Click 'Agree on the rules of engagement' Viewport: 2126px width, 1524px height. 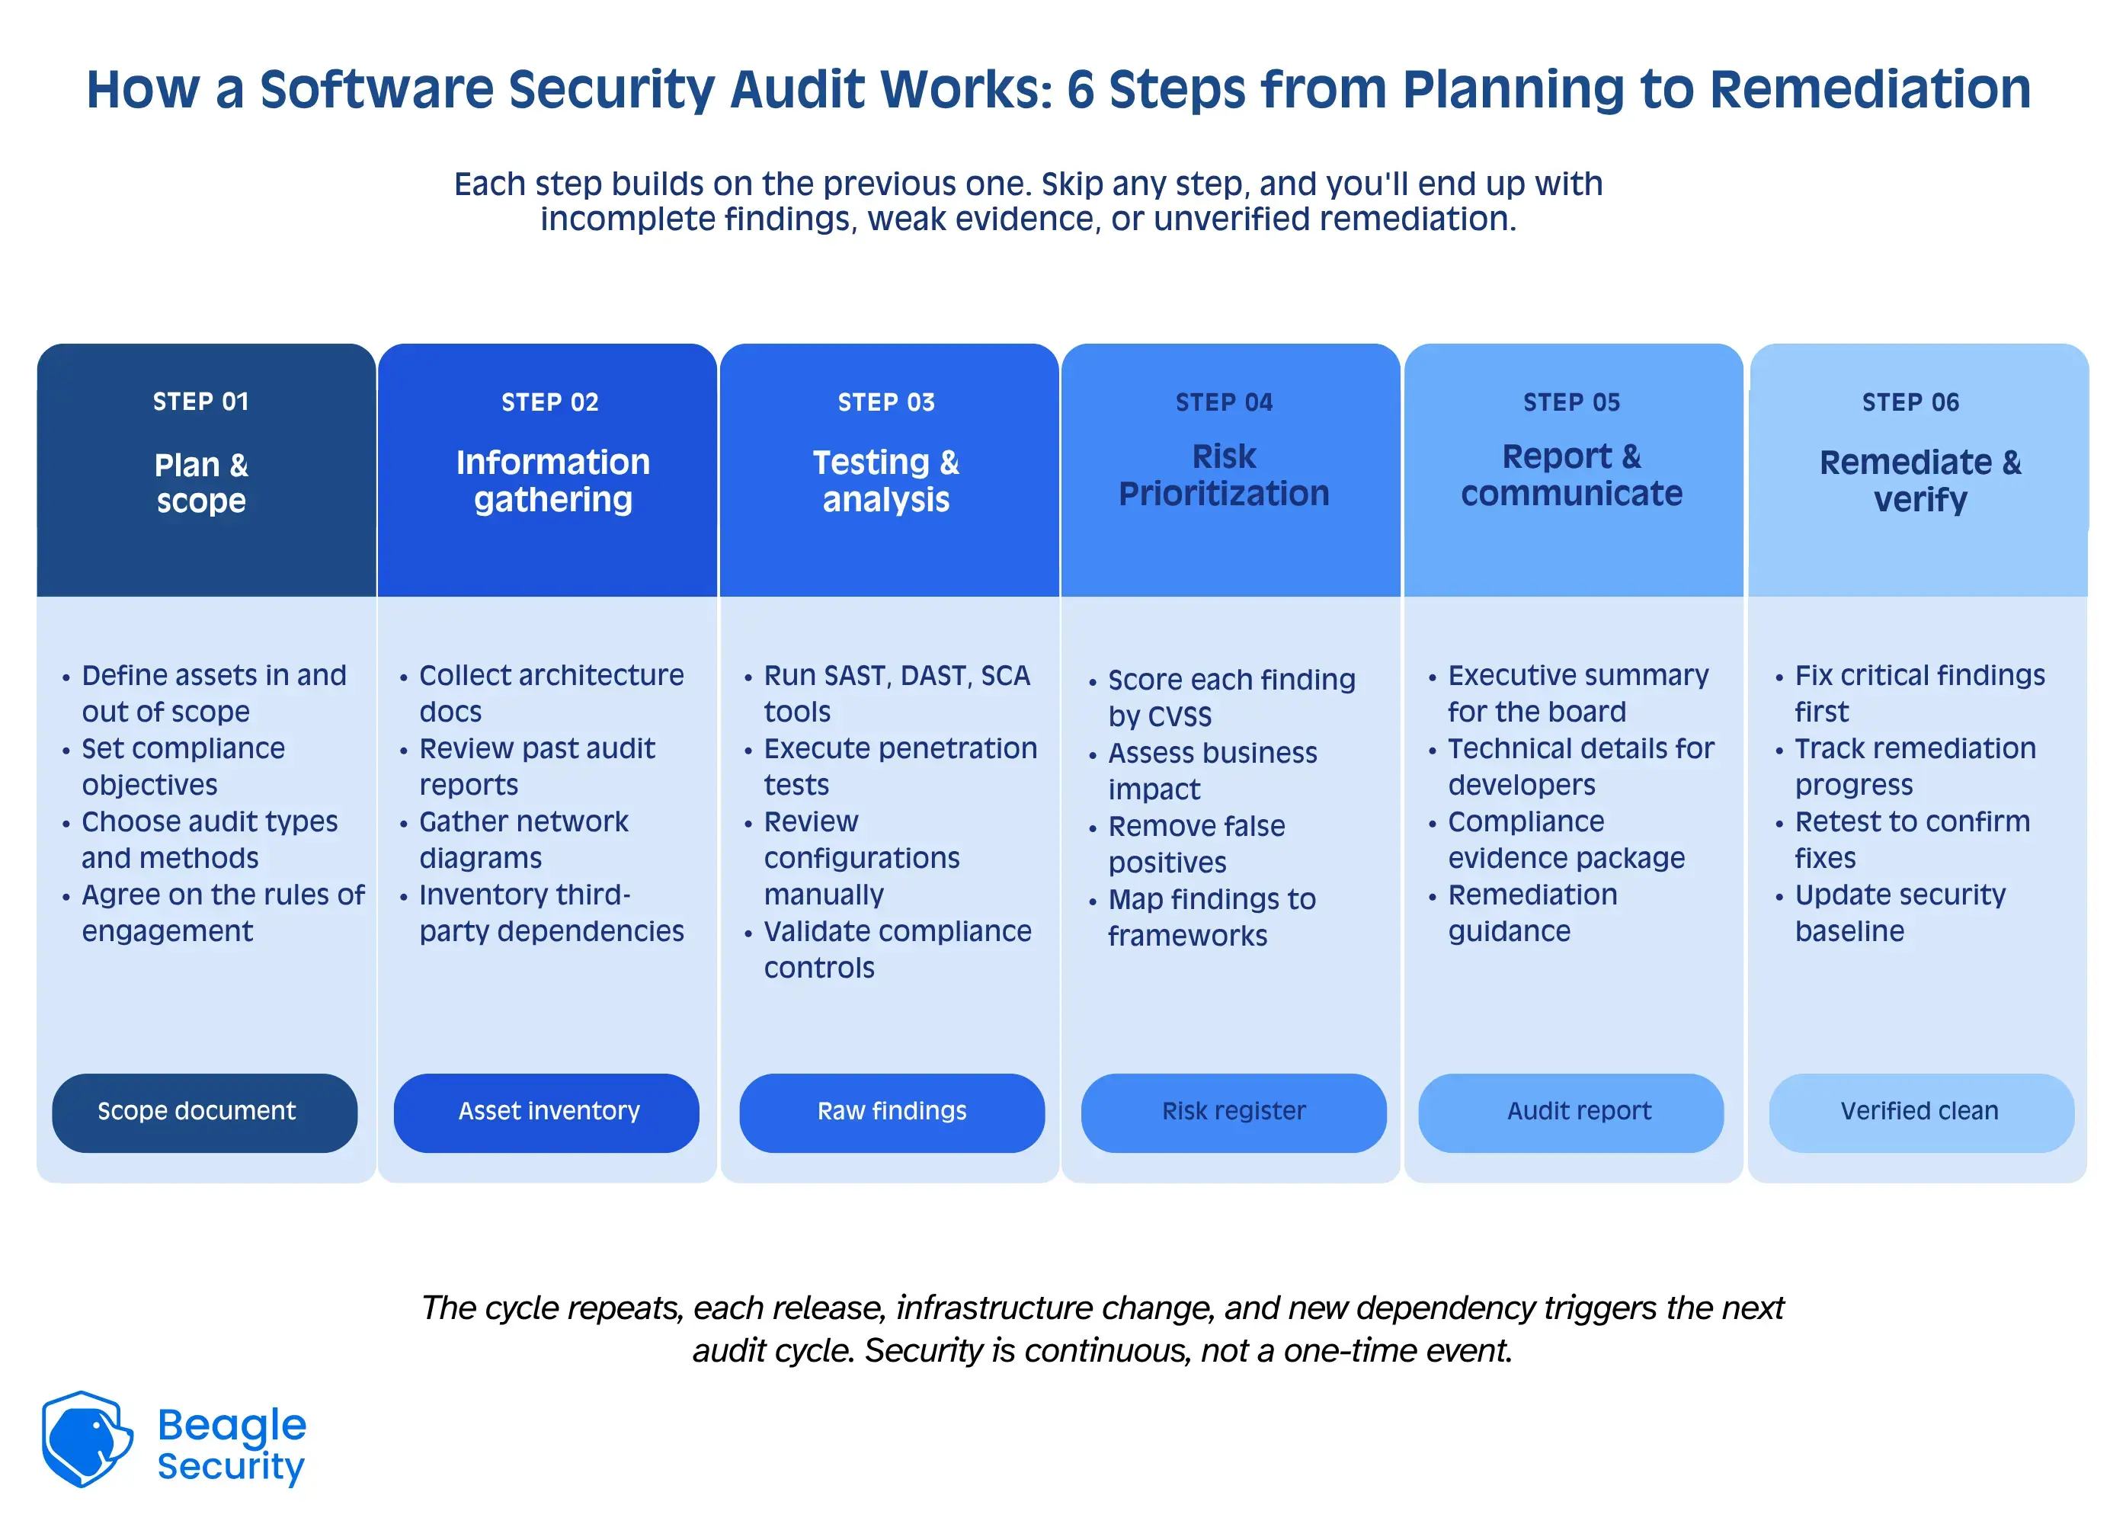tap(223, 913)
